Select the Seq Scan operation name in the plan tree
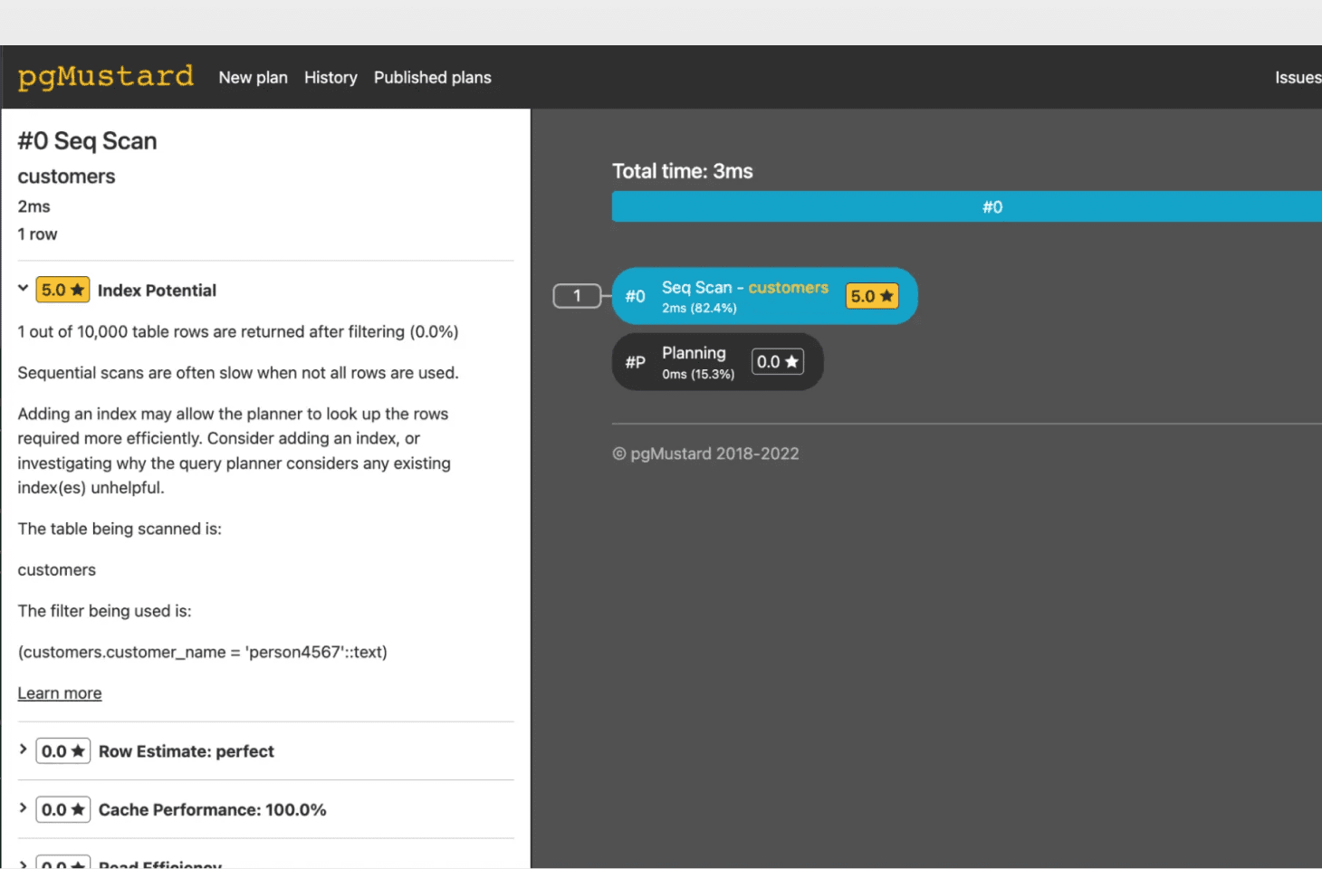Image resolution: width=1322 pixels, height=869 pixels. [696, 288]
